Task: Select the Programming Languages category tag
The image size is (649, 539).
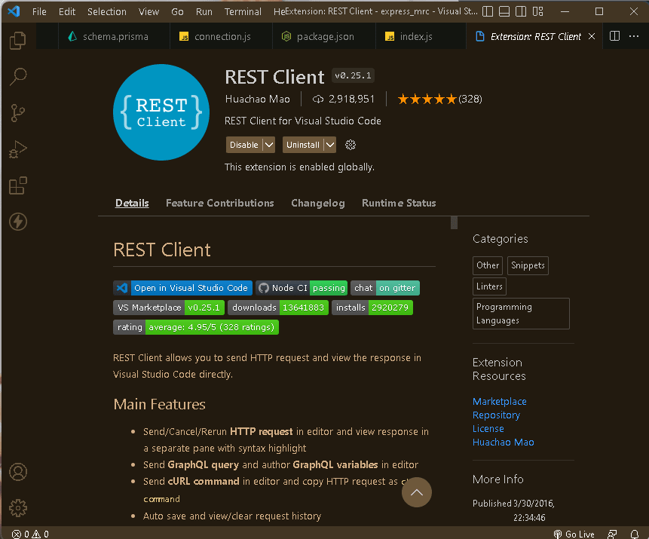Action: click(x=521, y=314)
